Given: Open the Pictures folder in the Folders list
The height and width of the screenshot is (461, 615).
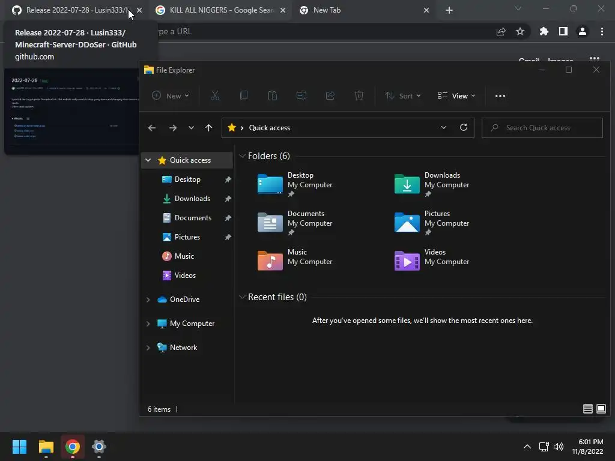Looking at the screenshot, I should [432, 223].
